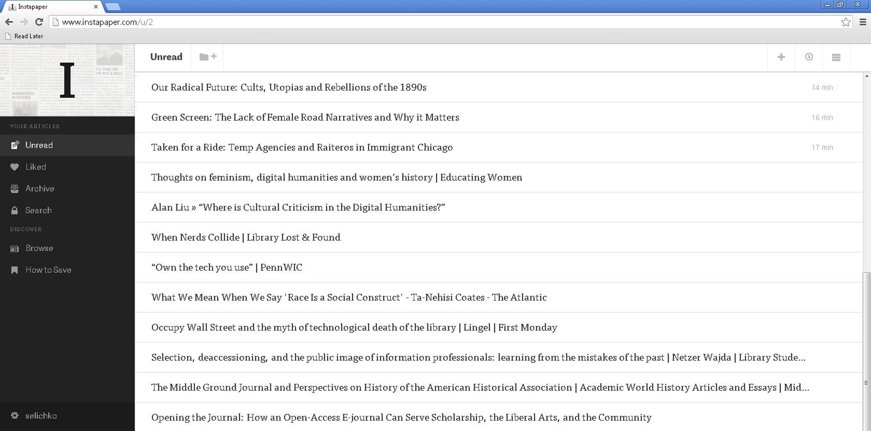The height and width of the screenshot is (431, 871).
Task: Click the Browse newspaper icon
Action: coord(15,248)
